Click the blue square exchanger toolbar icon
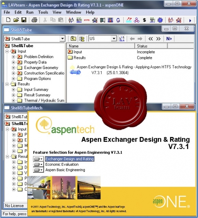This screenshot has width=198, height=218. [160, 20]
